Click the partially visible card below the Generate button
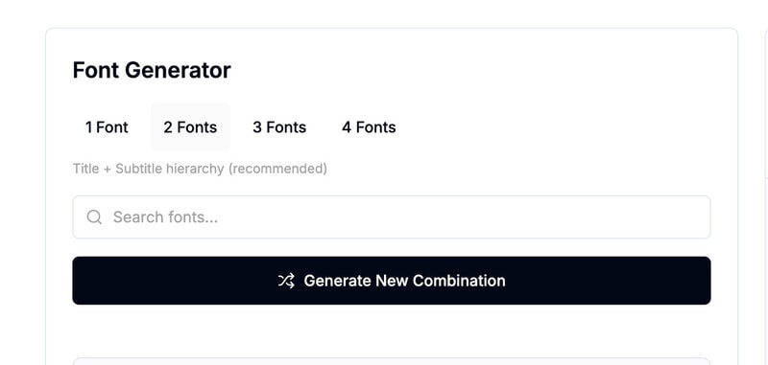Image resolution: width=768 pixels, height=365 pixels. click(x=392, y=361)
